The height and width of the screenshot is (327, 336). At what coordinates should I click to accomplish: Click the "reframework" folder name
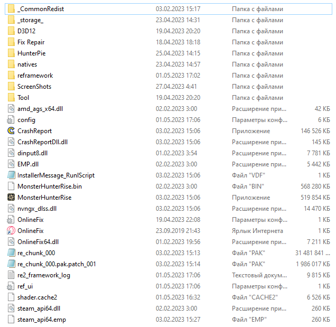35,76
